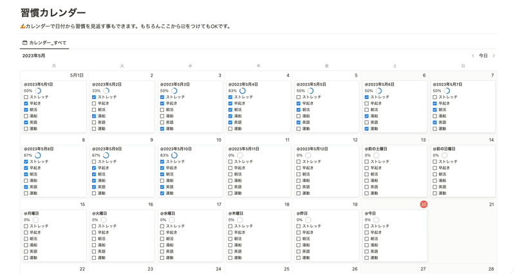This screenshot has height=274, width=515.
Task: Go to the previous month with the left chevron
Action: point(473,56)
